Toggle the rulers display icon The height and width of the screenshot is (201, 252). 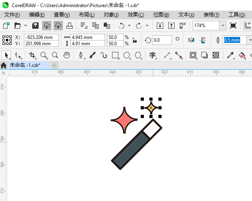point(248,26)
